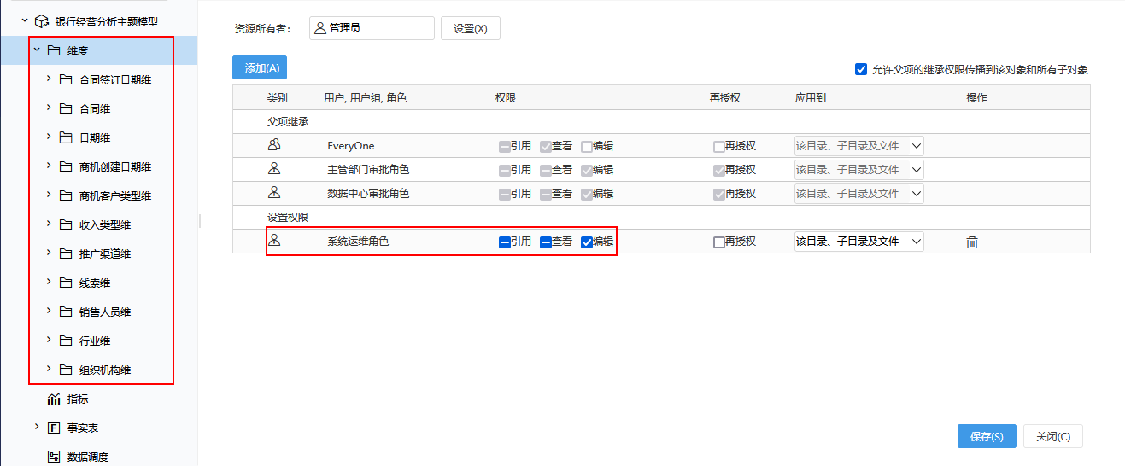Click the folder icon of 合同签订日期维
Screen dimensions: 1125x466
(x=65, y=79)
